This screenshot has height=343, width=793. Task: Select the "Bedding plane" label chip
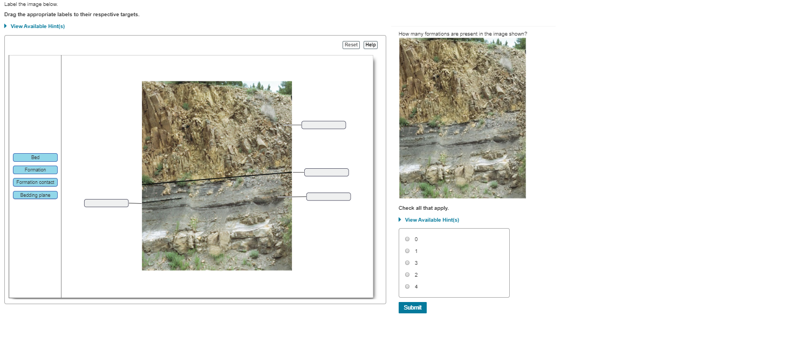point(35,195)
